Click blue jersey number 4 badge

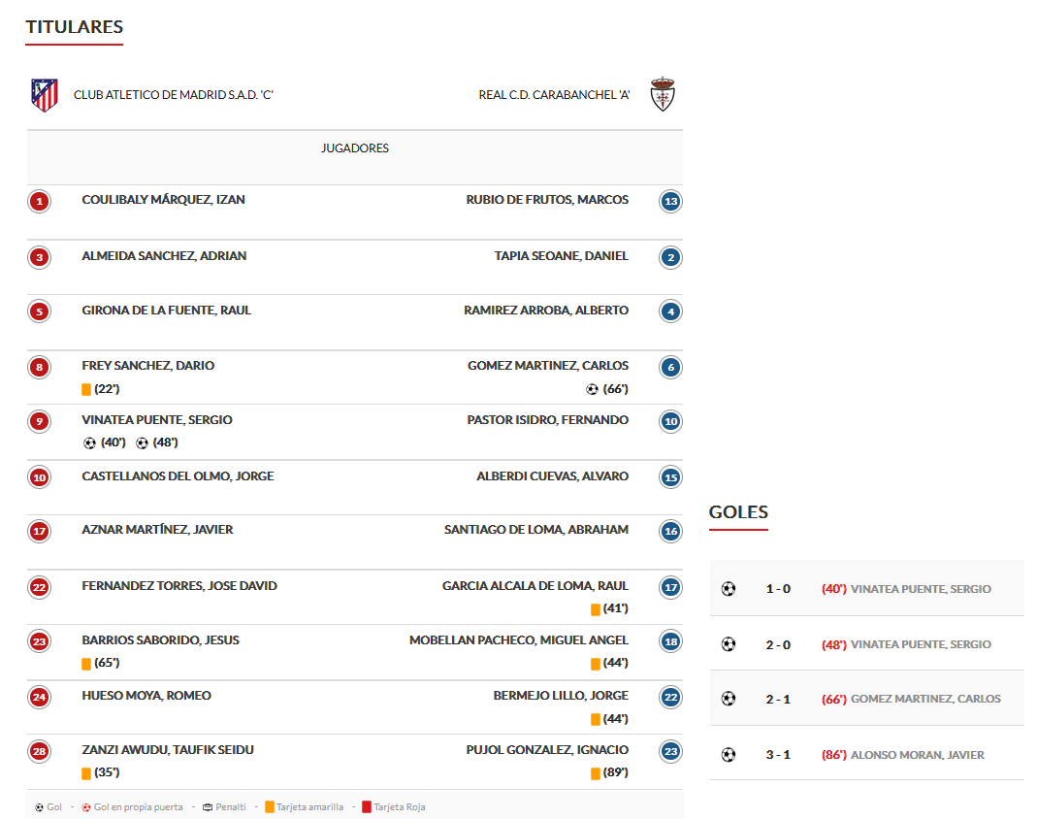click(670, 311)
